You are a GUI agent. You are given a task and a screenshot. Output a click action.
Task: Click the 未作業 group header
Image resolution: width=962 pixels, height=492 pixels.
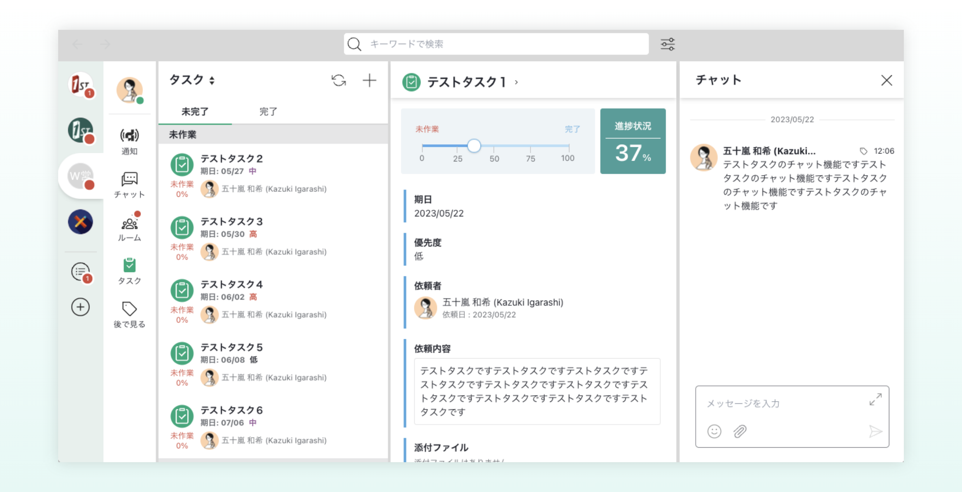point(273,135)
